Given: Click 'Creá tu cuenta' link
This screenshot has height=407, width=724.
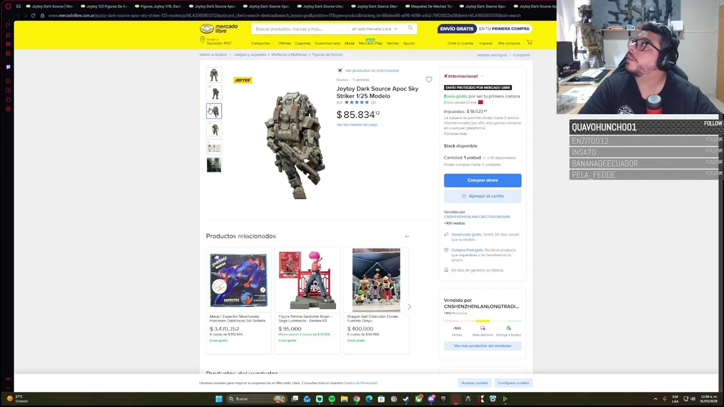Looking at the screenshot, I should coord(460,43).
